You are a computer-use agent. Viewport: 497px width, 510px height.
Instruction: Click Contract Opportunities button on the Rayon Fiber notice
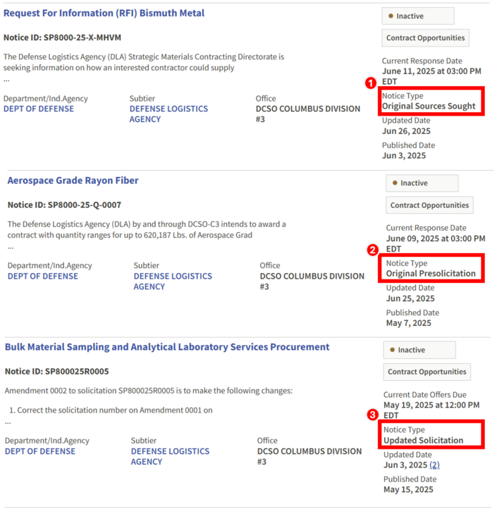click(429, 205)
